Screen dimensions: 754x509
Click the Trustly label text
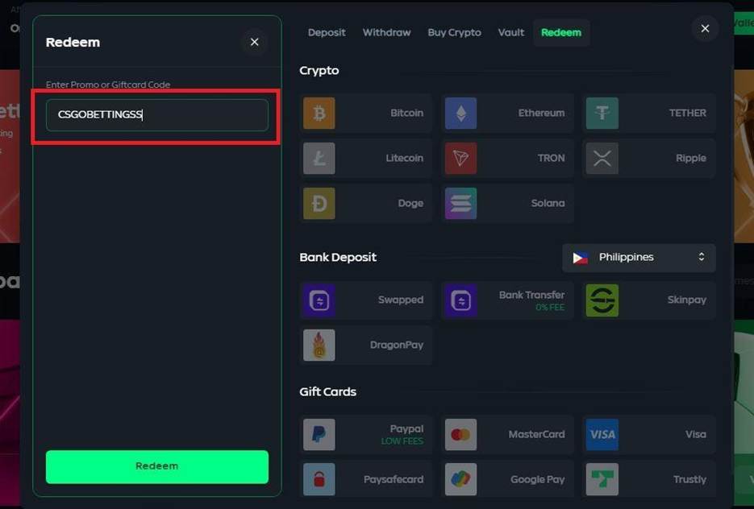[690, 479]
